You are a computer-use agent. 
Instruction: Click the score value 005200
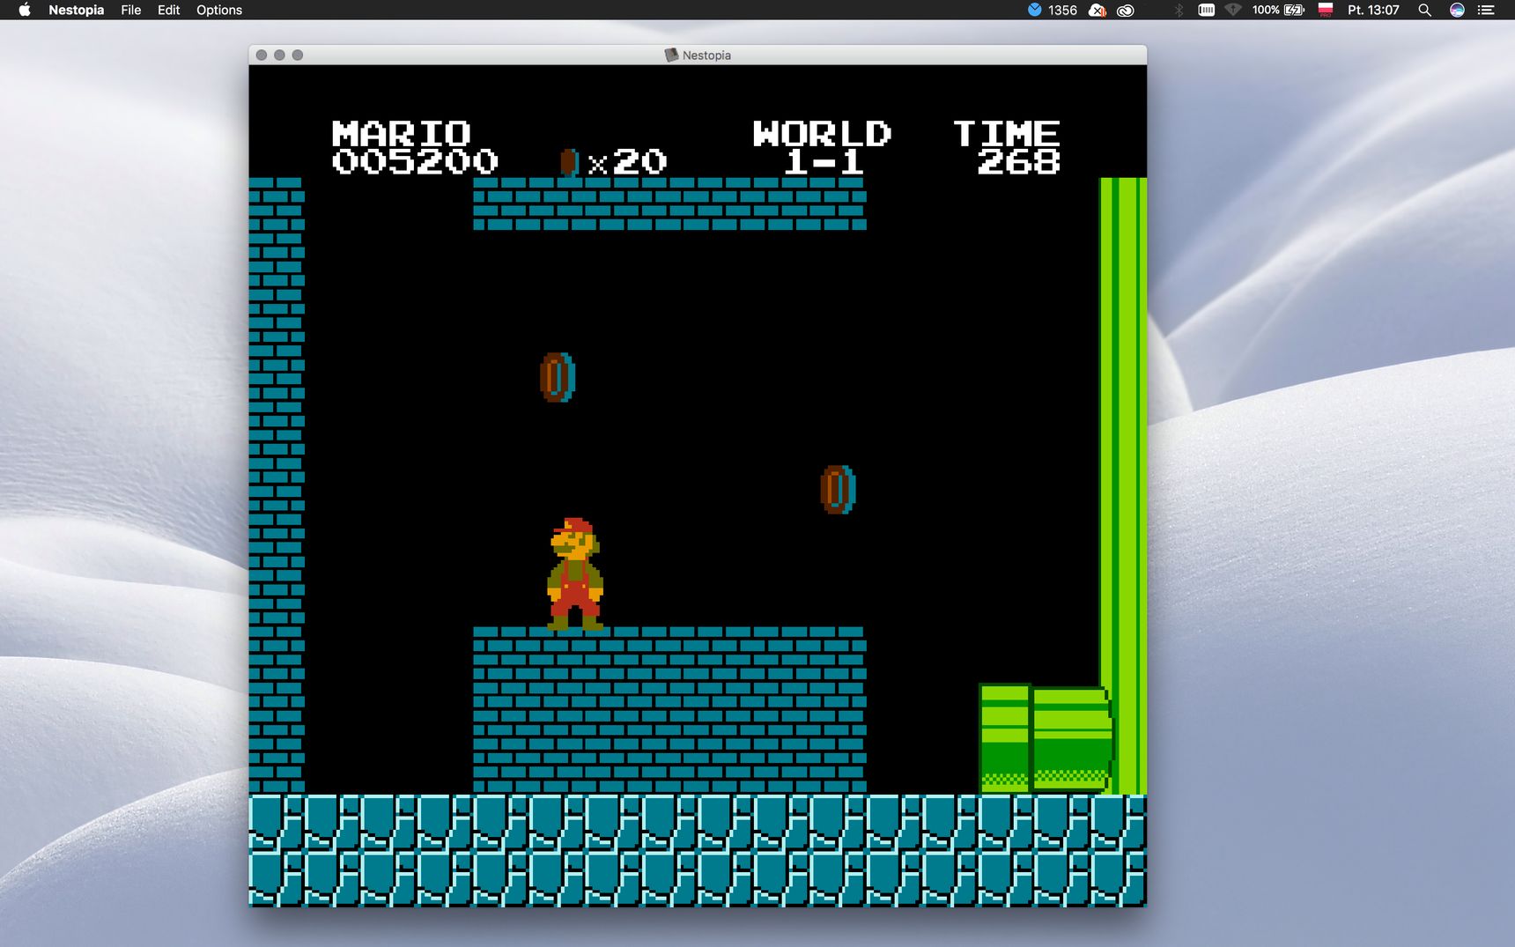tap(415, 161)
